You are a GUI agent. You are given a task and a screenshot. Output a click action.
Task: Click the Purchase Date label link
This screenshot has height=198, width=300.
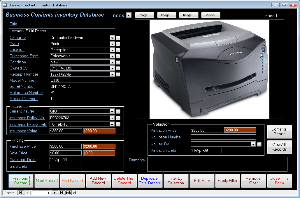[x=22, y=160]
